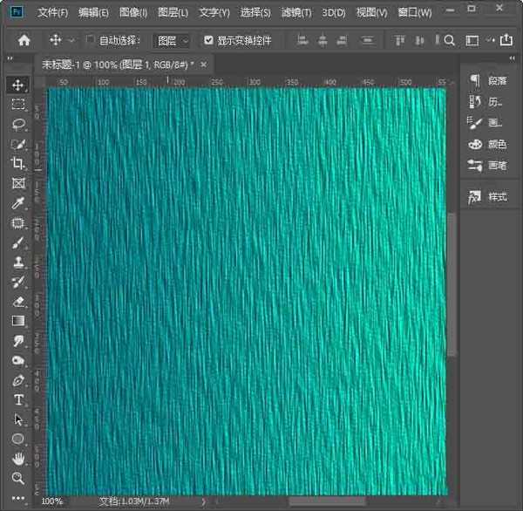Select the Crop tool

[x=18, y=164]
